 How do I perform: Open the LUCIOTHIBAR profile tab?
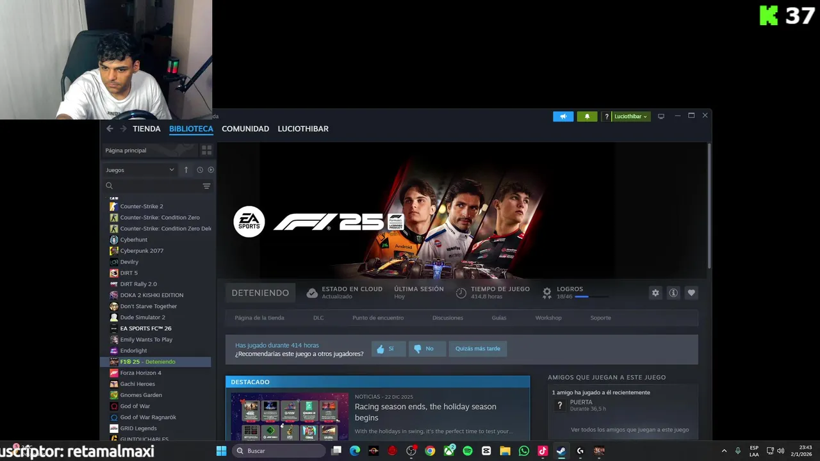tap(303, 129)
